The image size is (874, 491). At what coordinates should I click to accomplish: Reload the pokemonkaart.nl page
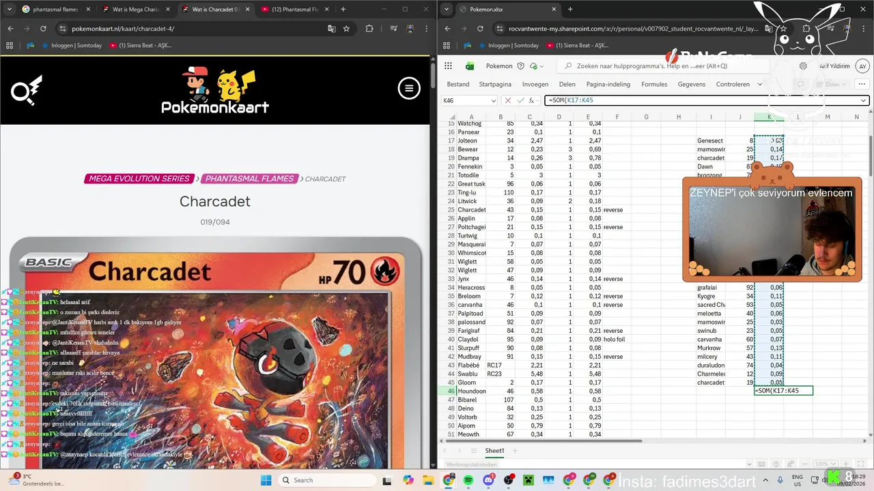43,29
